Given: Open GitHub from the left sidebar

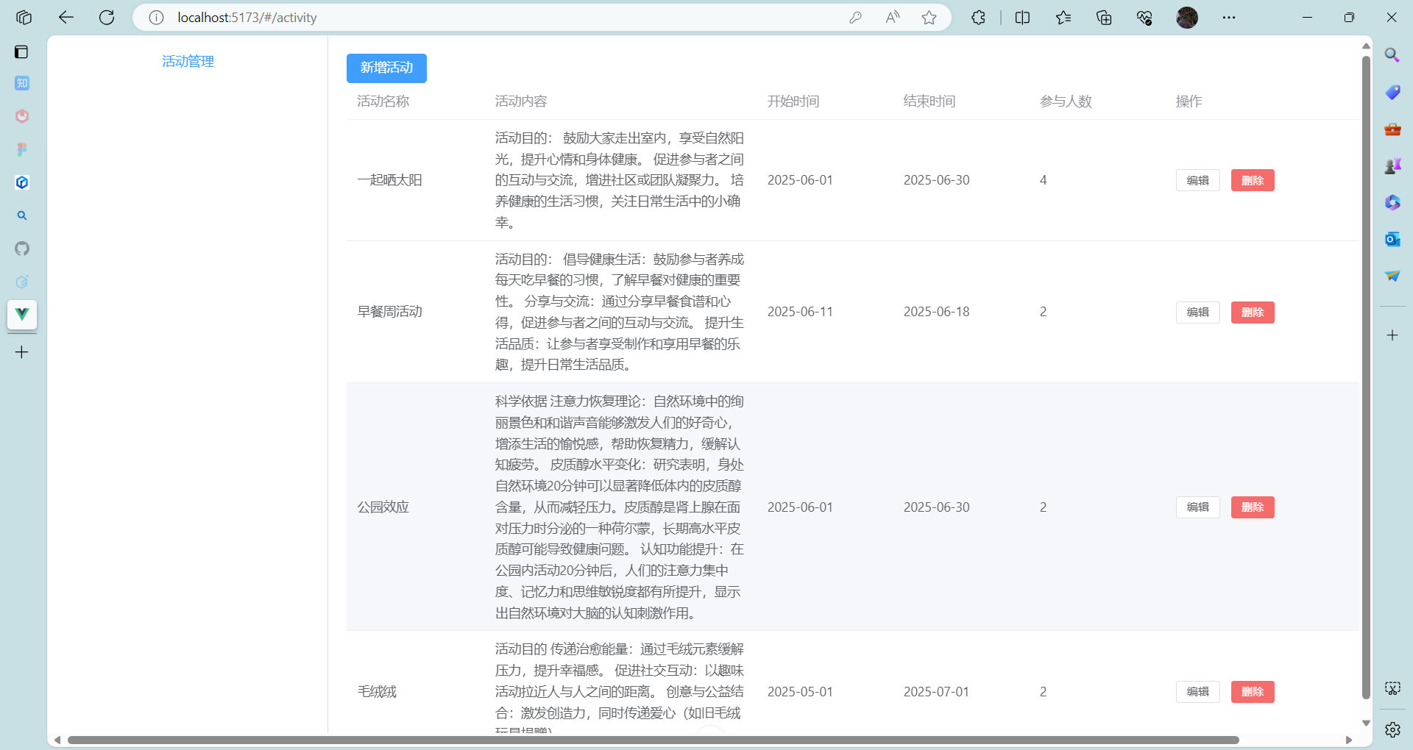Looking at the screenshot, I should 22,249.
